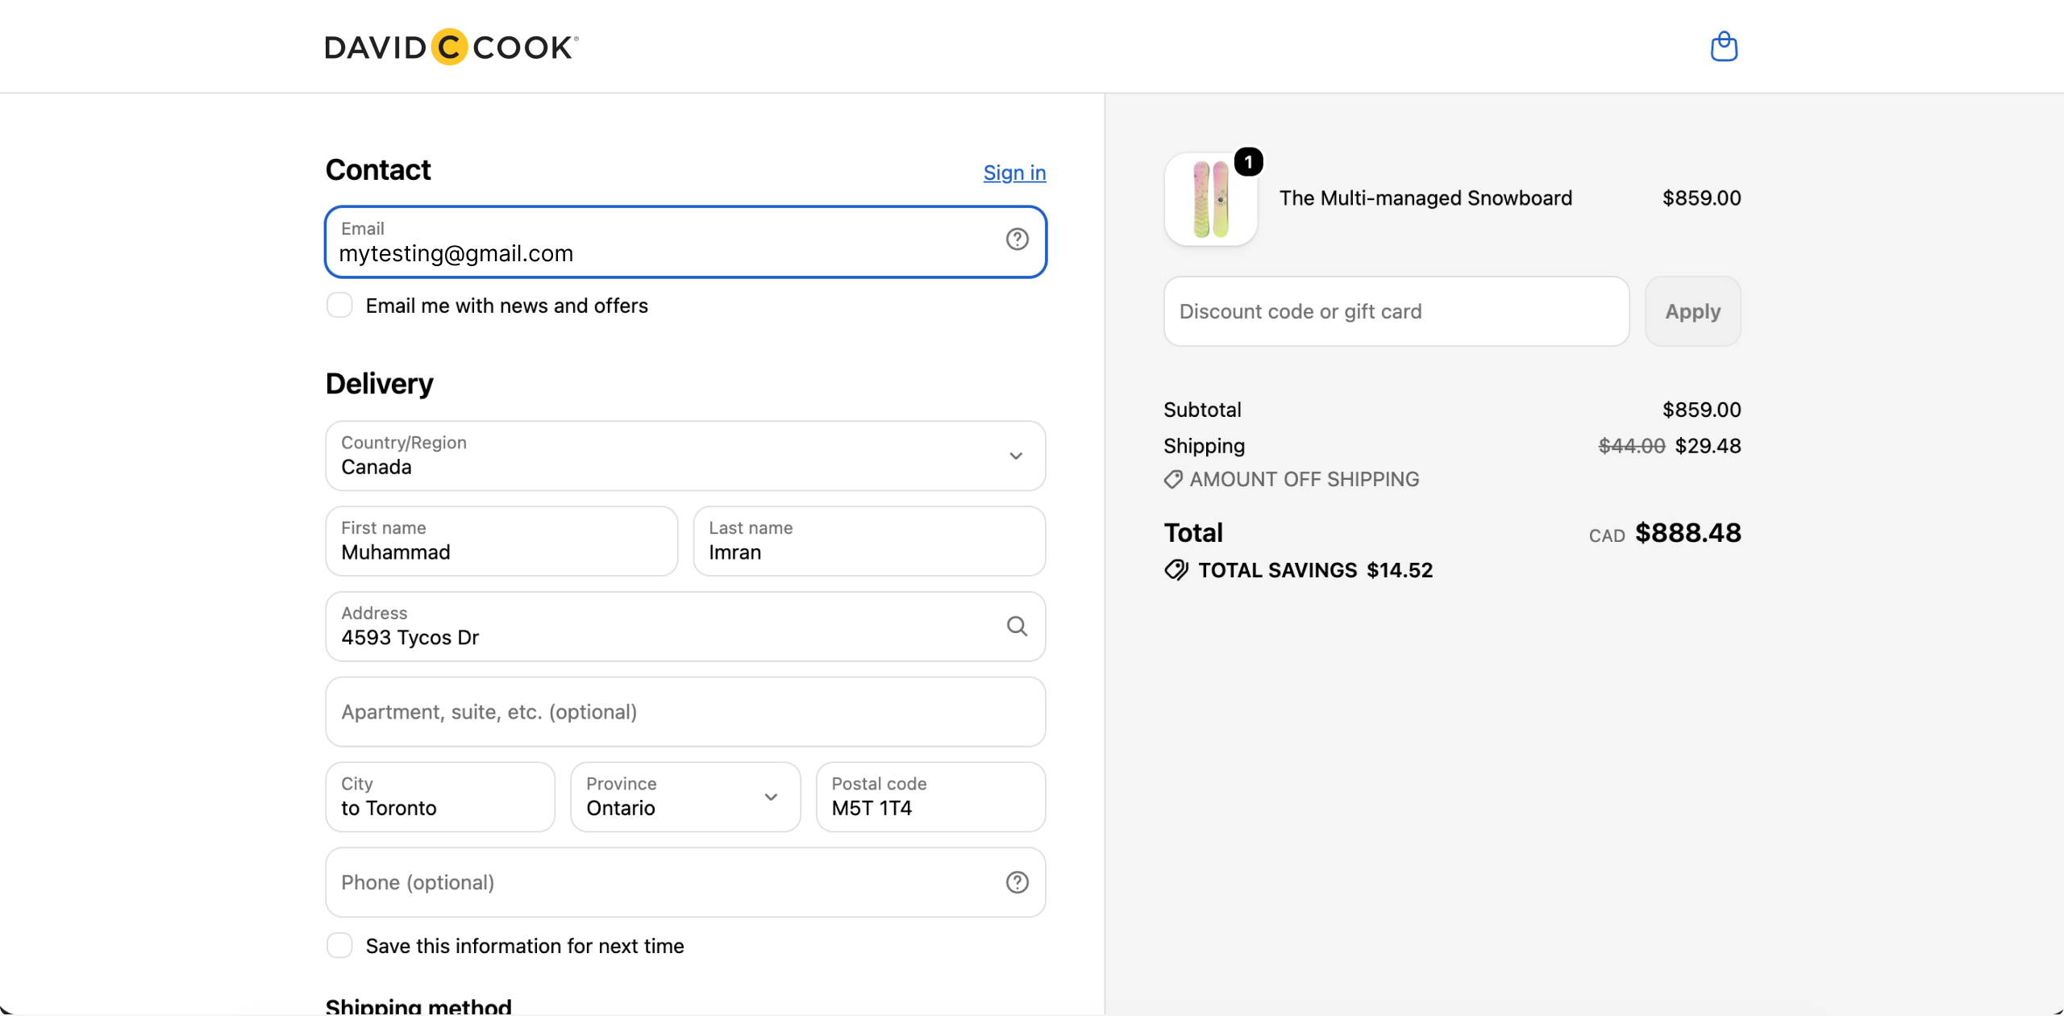Click the address search magnifier icon
The height and width of the screenshot is (1016, 2064).
coord(1017,627)
